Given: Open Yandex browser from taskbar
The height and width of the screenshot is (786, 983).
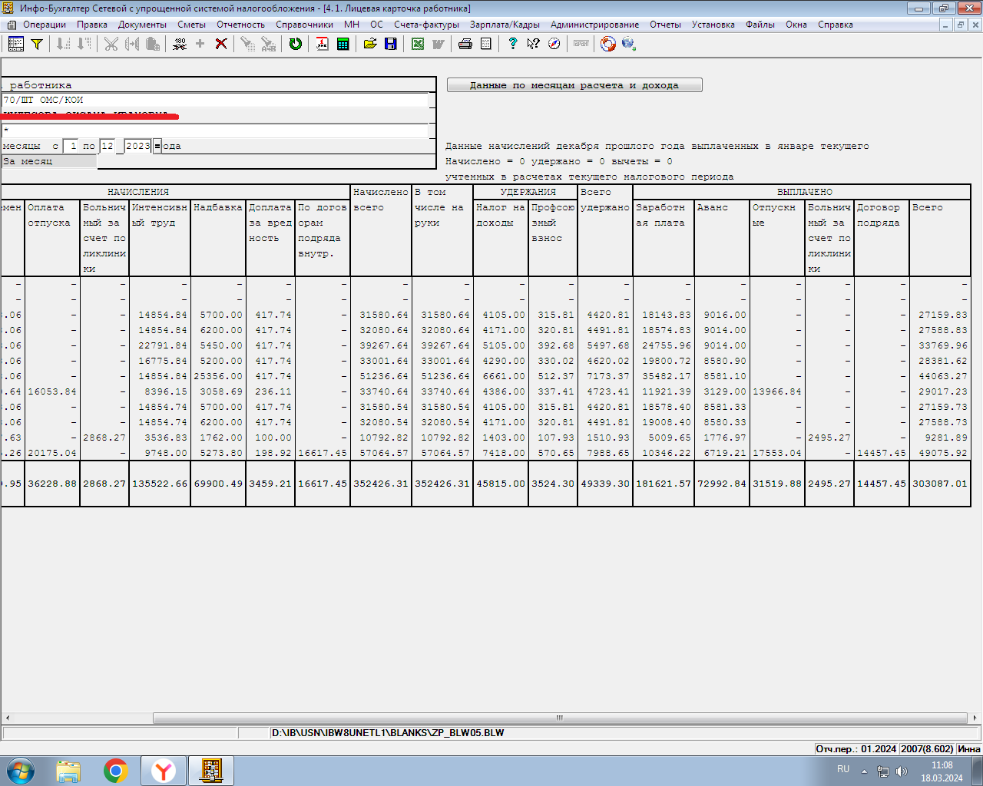Looking at the screenshot, I should [x=164, y=771].
